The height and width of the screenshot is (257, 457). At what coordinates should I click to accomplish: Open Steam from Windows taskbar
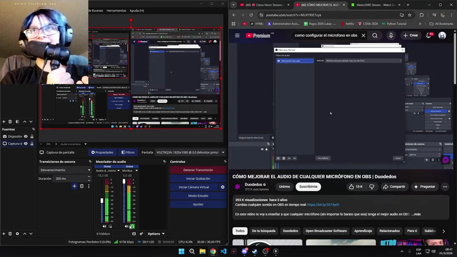click(x=255, y=251)
